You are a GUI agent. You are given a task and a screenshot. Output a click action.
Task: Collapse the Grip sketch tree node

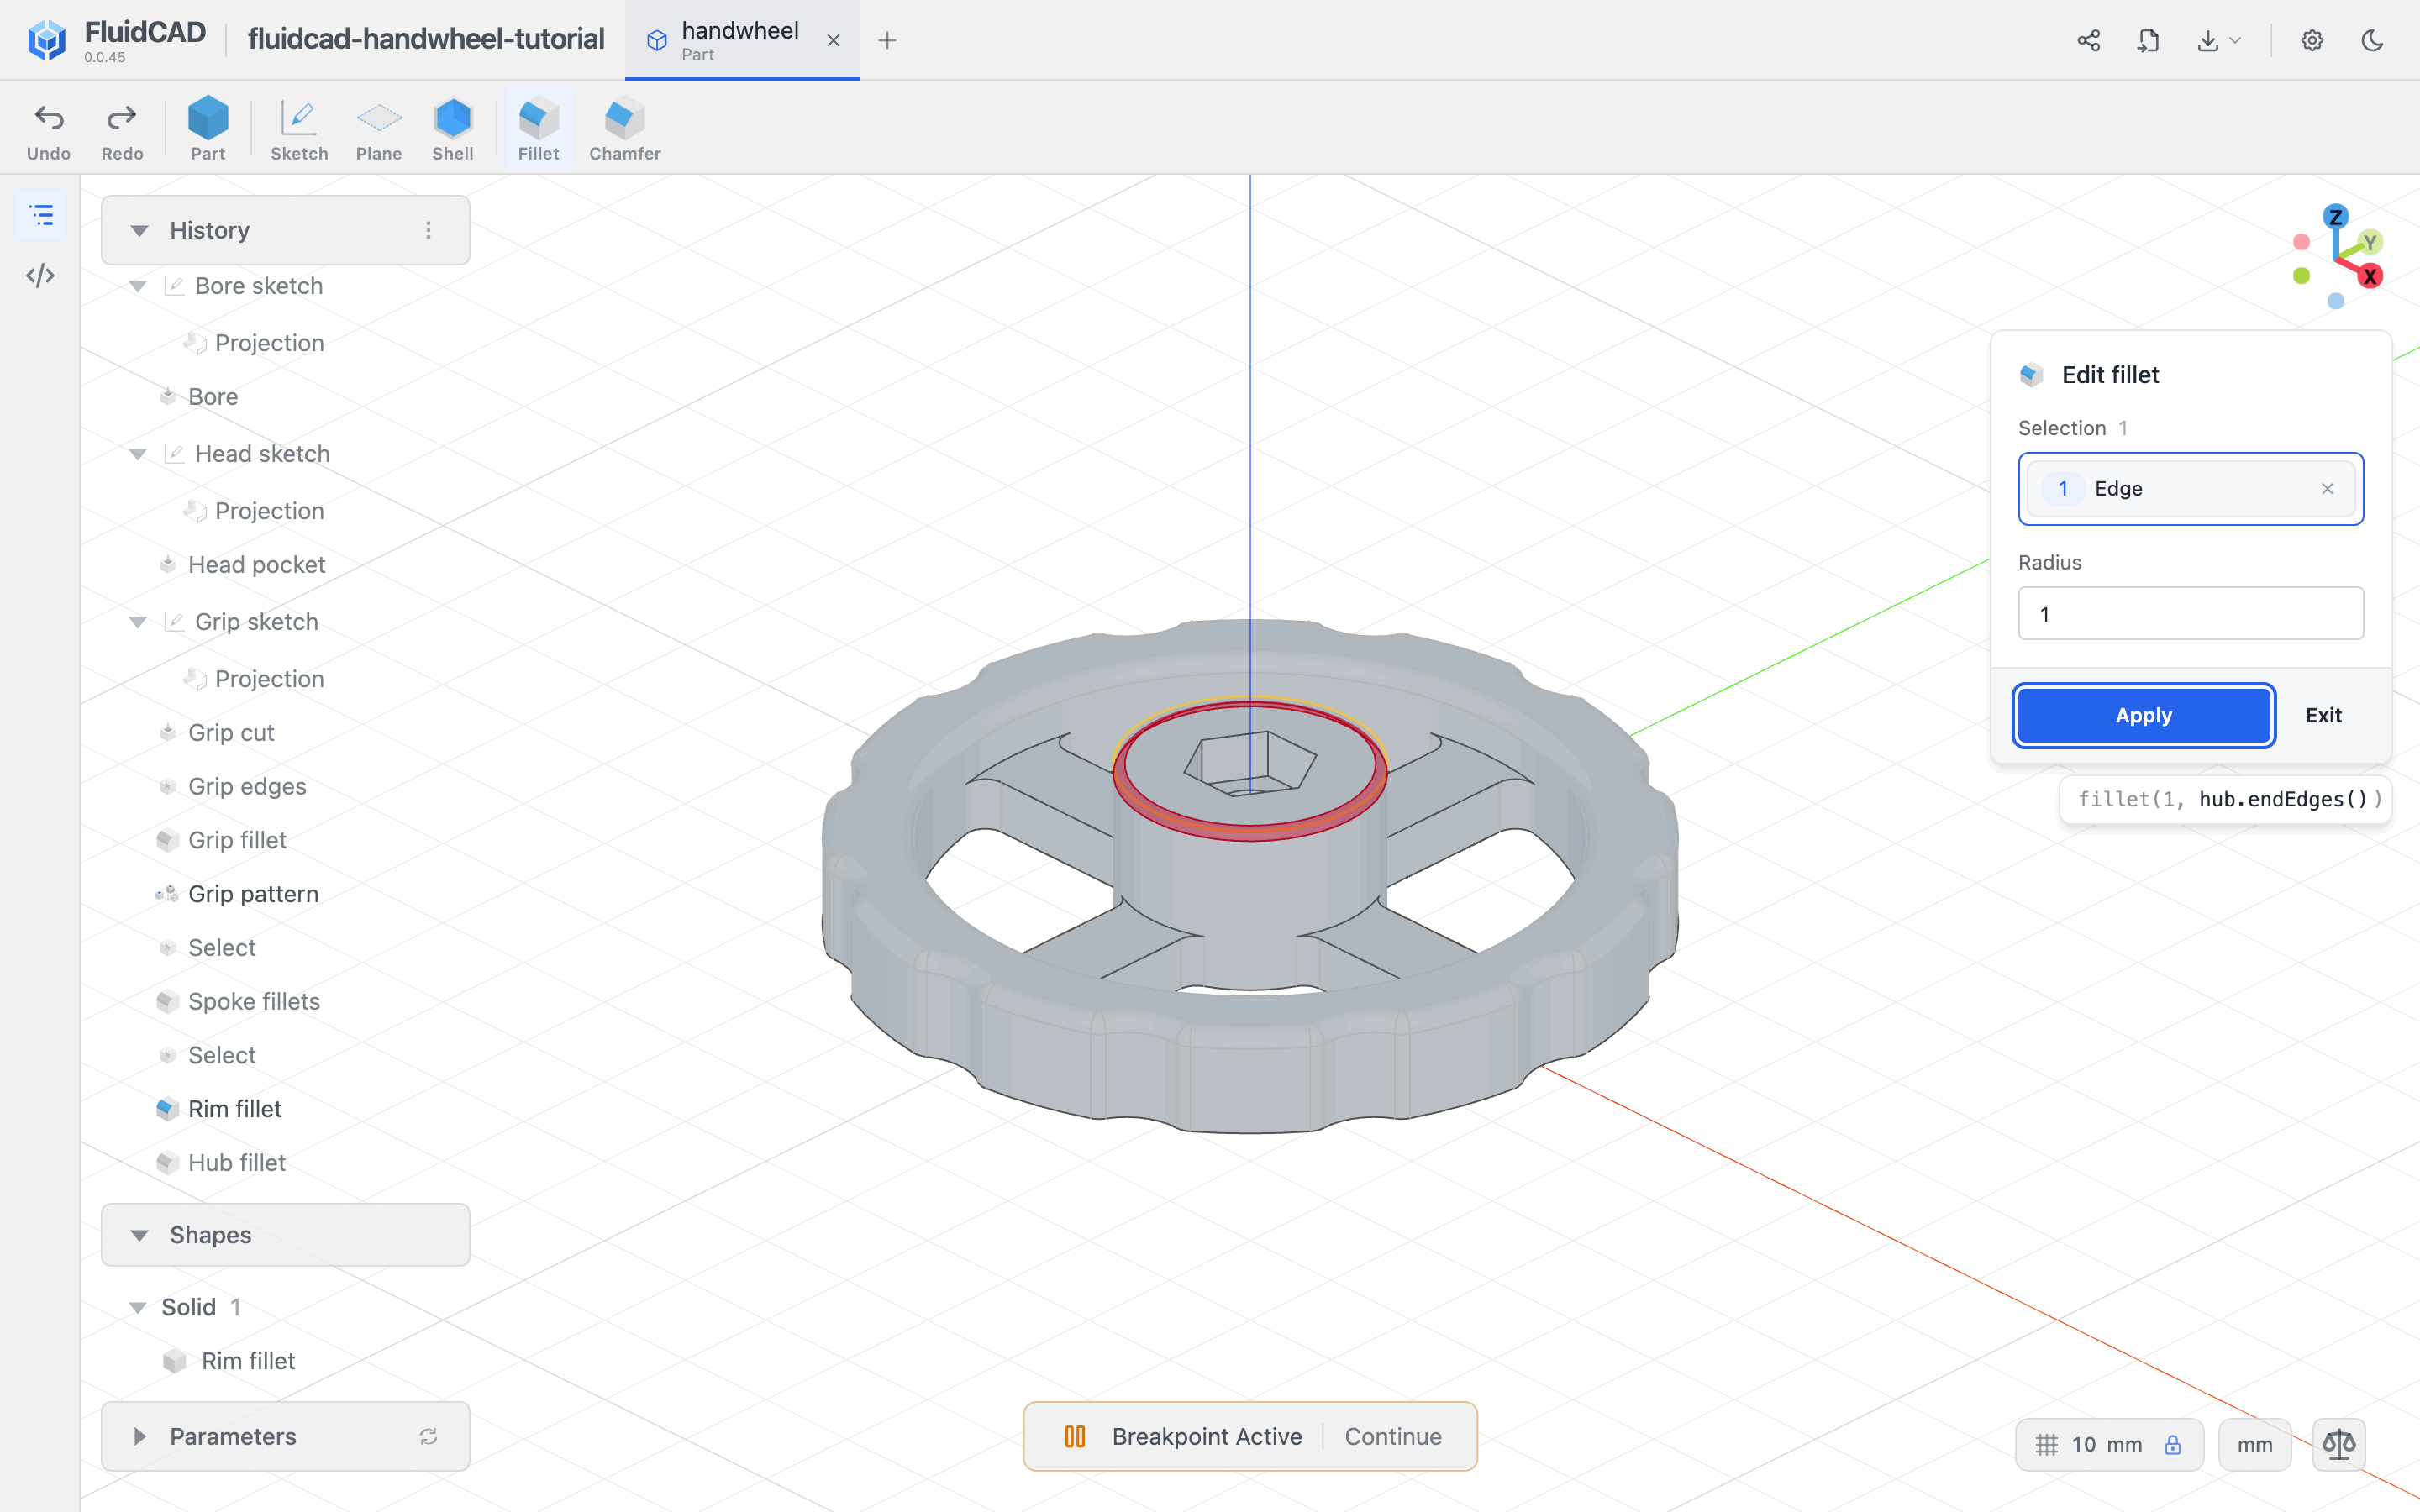pyautogui.click(x=138, y=622)
